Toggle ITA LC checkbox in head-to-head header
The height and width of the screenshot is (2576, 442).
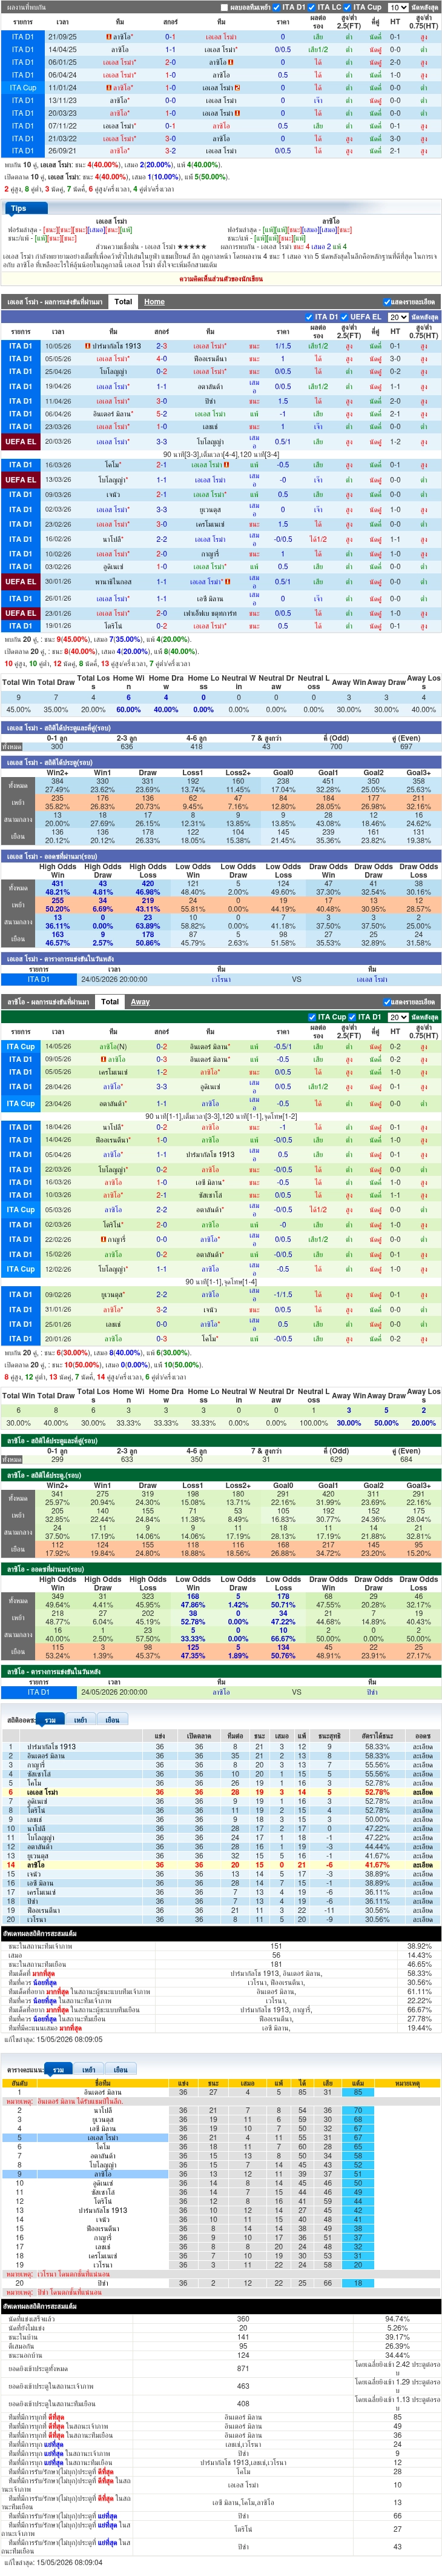(x=313, y=7)
